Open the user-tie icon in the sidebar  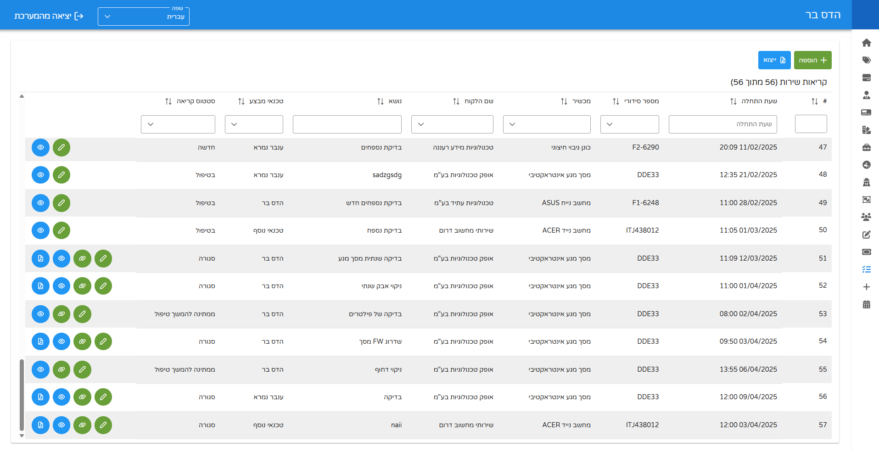click(x=866, y=95)
